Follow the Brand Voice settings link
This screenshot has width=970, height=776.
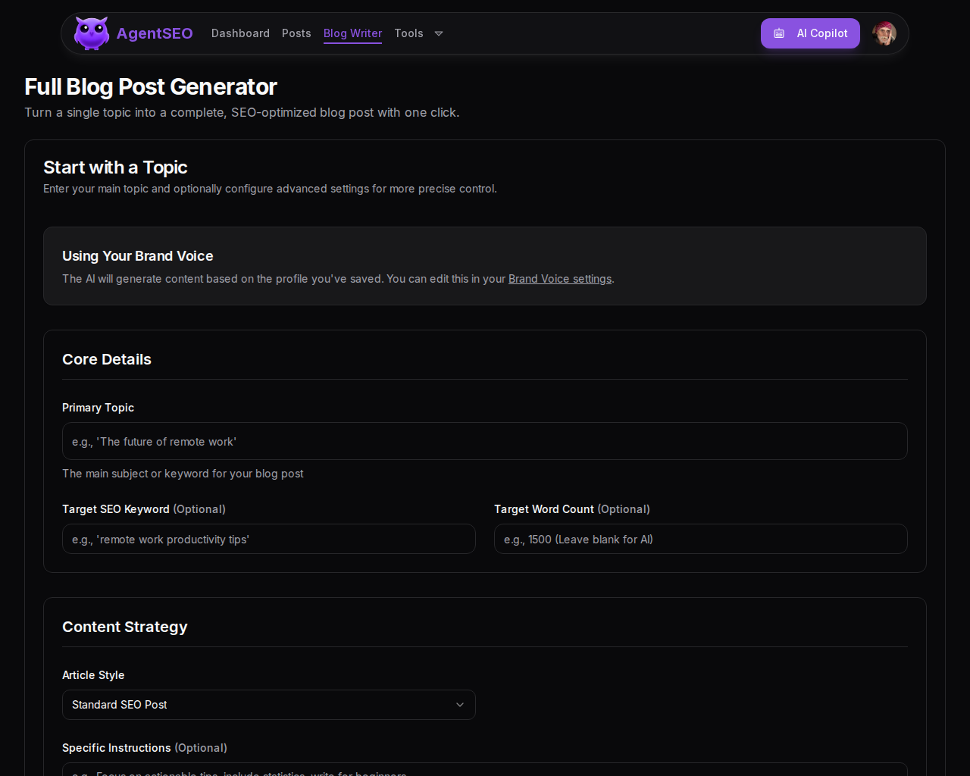(559, 279)
